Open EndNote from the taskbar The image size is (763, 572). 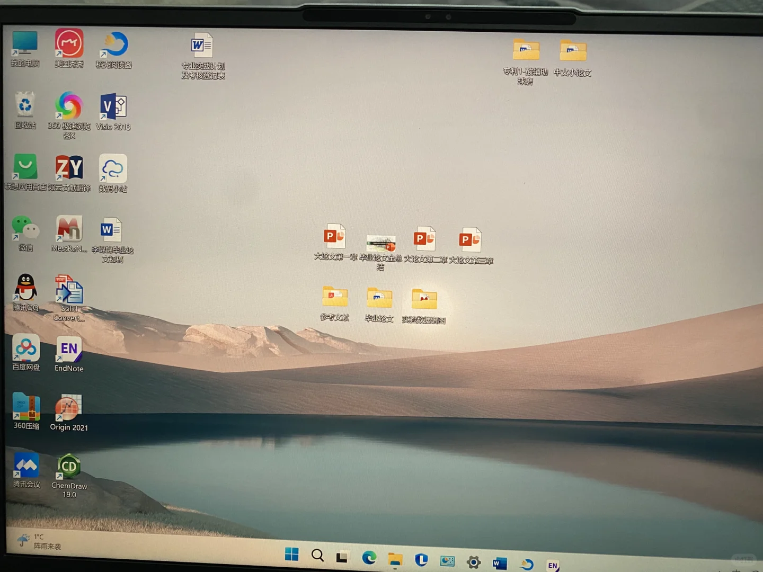(x=553, y=565)
